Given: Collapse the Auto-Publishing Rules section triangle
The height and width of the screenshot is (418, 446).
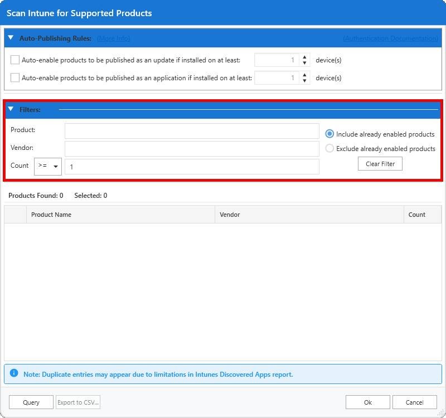Looking at the screenshot, I should (x=11, y=38).
